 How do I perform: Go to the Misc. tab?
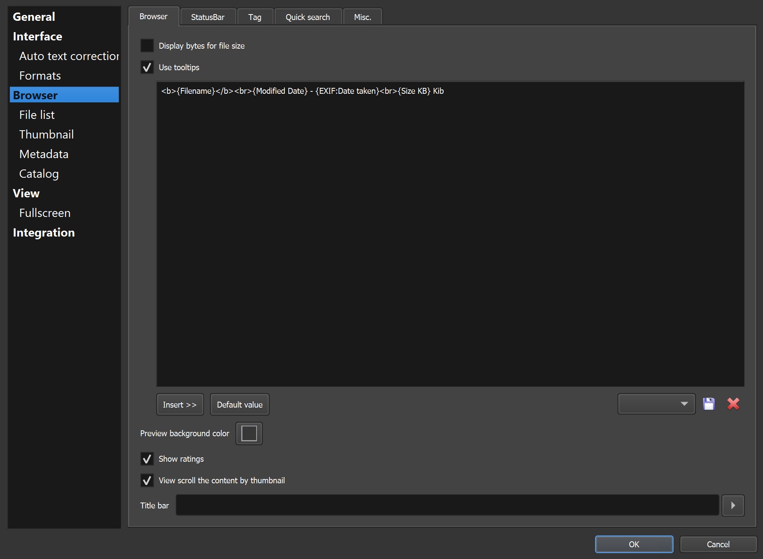pyautogui.click(x=362, y=17)
